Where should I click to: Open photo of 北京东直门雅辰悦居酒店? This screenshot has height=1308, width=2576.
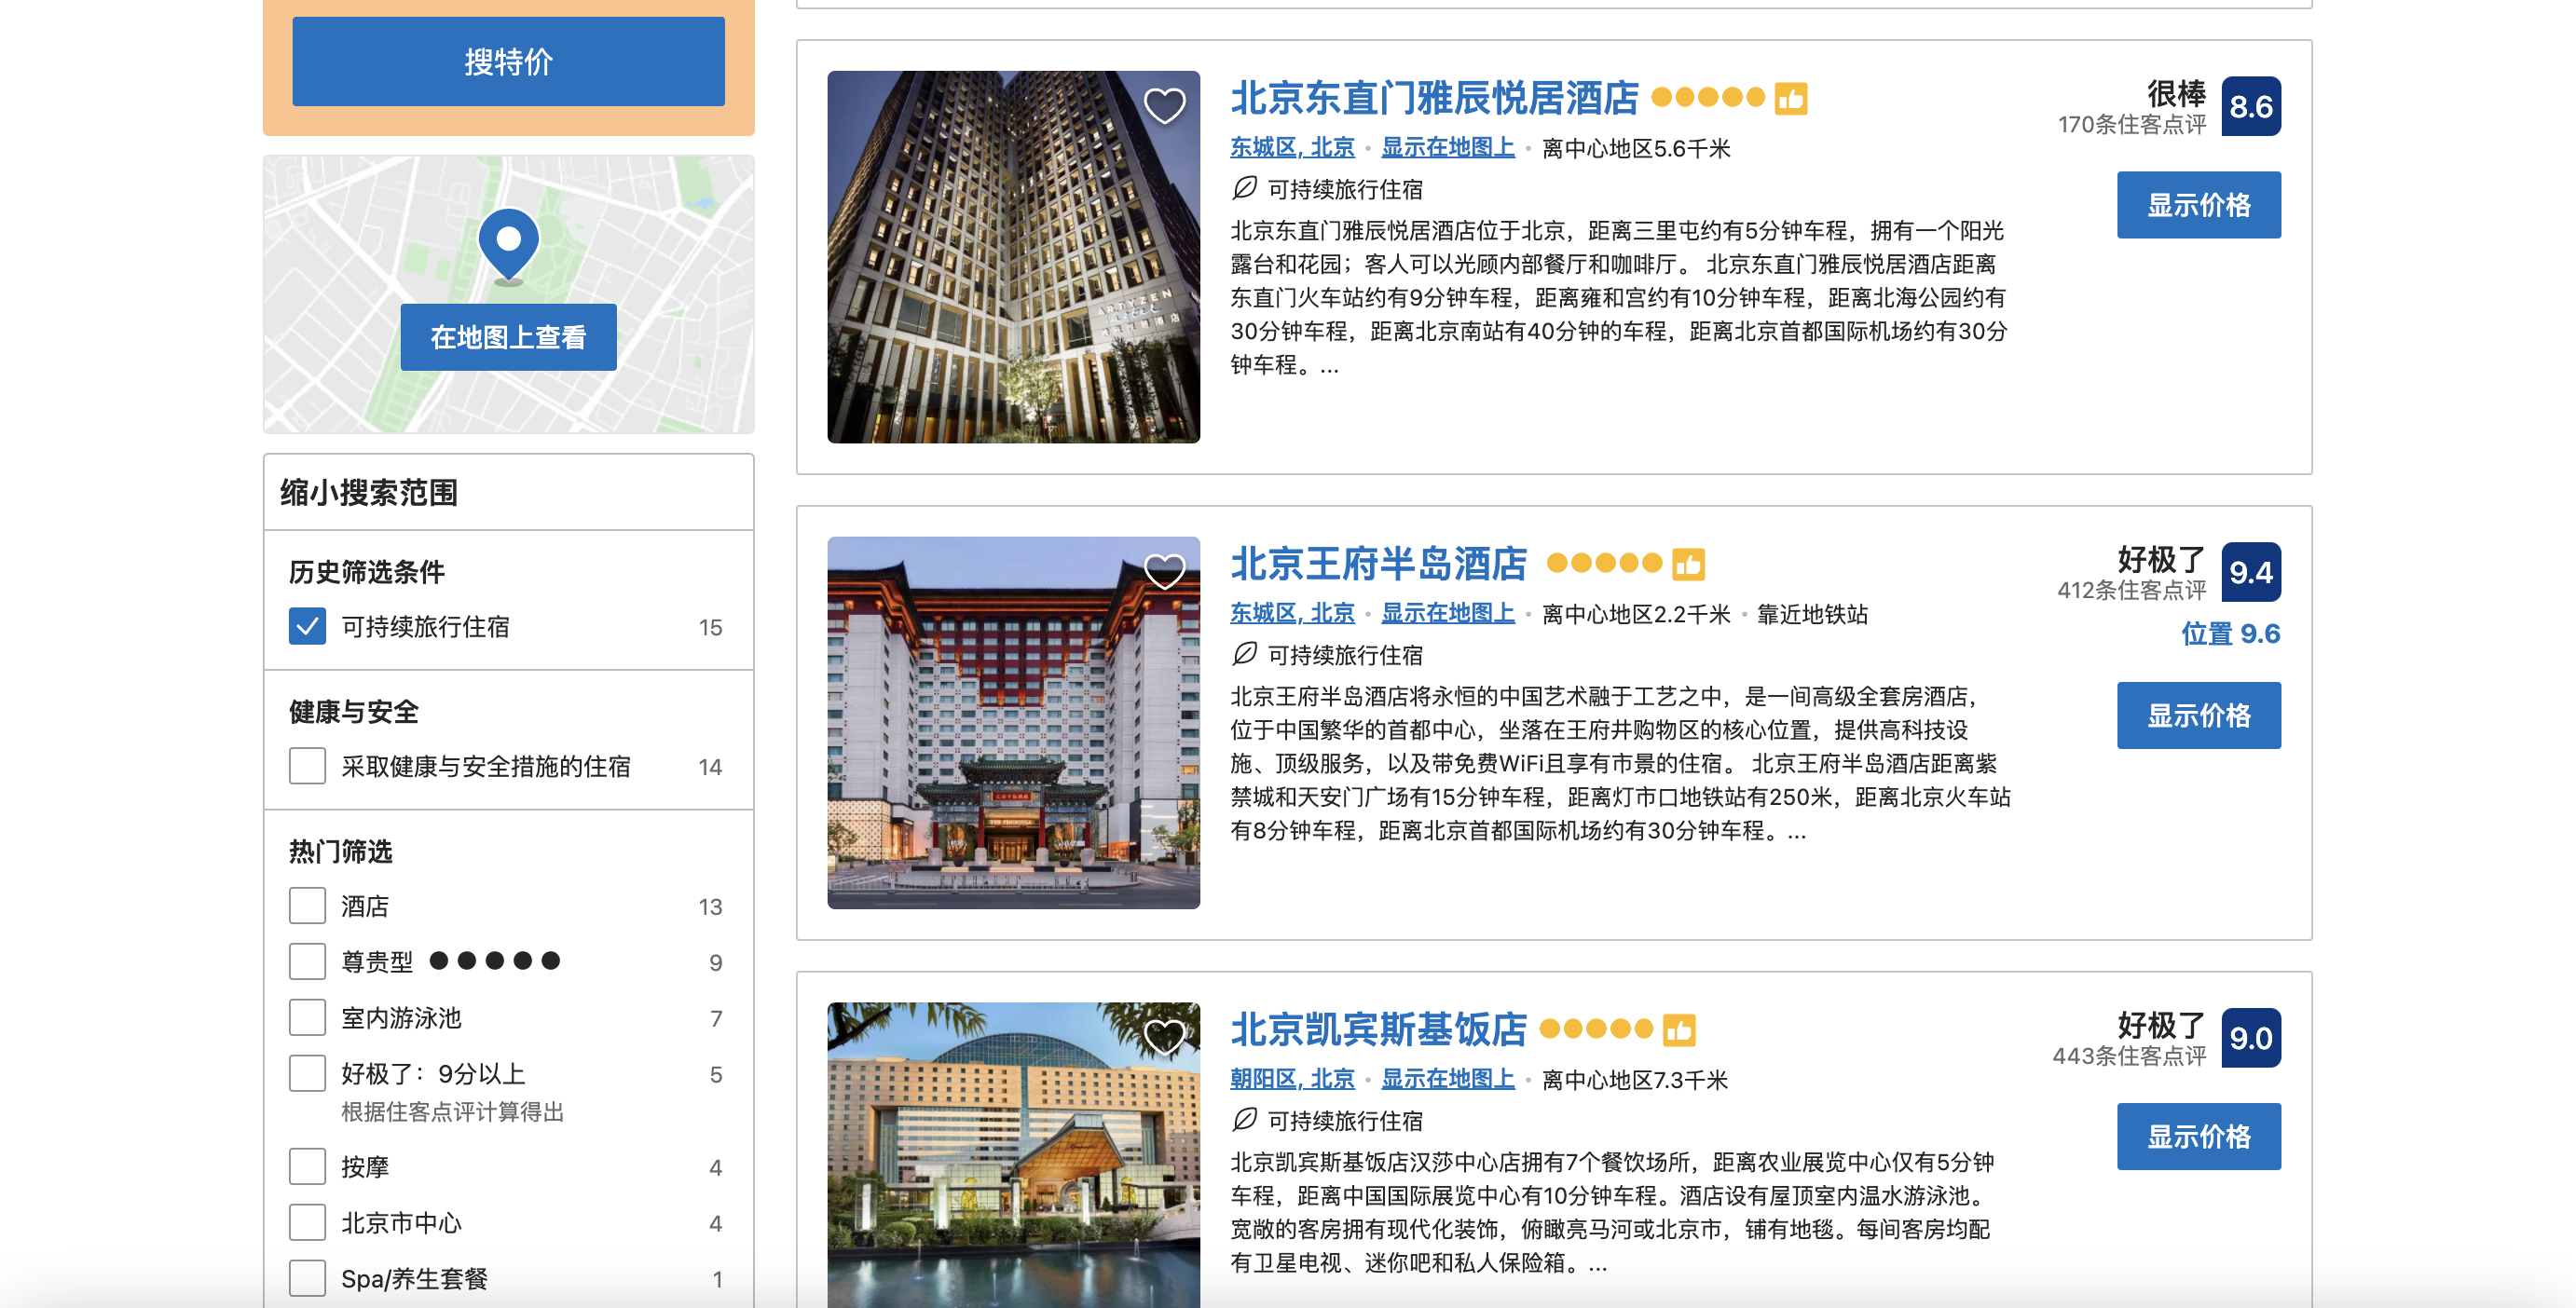[x=1013, y=257]
